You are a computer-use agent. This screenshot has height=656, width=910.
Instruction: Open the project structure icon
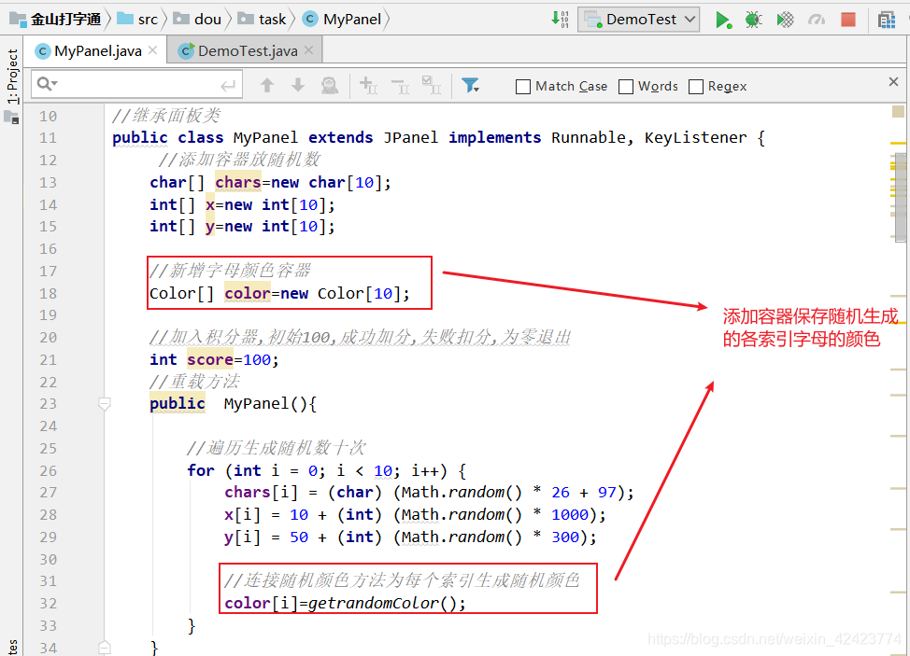tap(887, 21)
